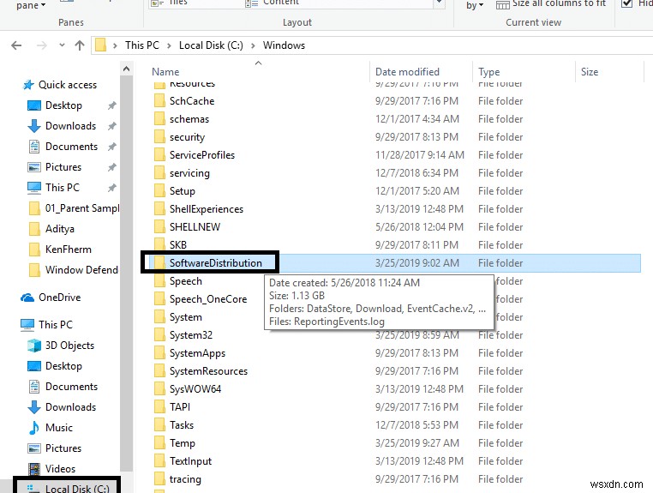Select Local Disk (C:) breadcrumb
Screen dimensions: 653x493
[x=211, y=45]
